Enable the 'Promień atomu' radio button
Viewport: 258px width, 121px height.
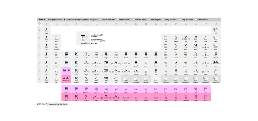(133, 20)
